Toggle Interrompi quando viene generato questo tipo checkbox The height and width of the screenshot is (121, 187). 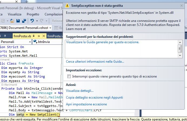[x=69, y=76]
